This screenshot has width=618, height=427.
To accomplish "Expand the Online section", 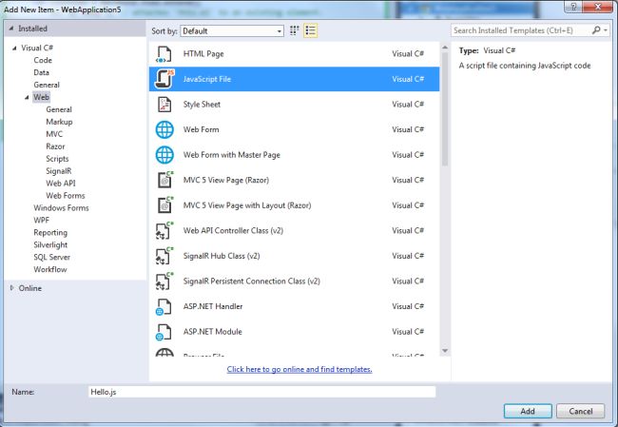I will pos(11,288).
